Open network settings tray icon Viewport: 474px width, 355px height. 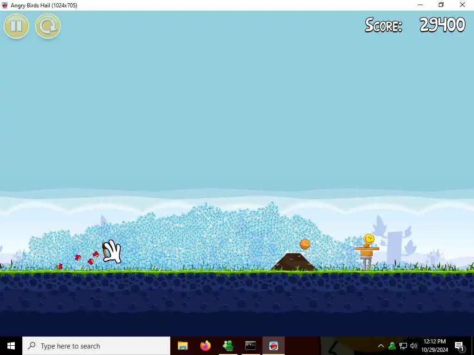403,346
